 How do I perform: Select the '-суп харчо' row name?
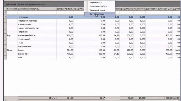[x=23, y=17]
